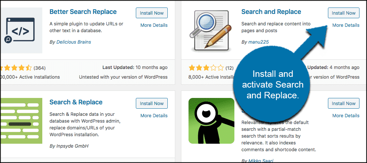Visit the Inpsyde GmbH author link

pyautogui.click(x=72, y=146)
